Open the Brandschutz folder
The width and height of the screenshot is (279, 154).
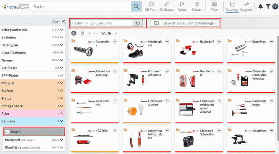coord(199,81)
